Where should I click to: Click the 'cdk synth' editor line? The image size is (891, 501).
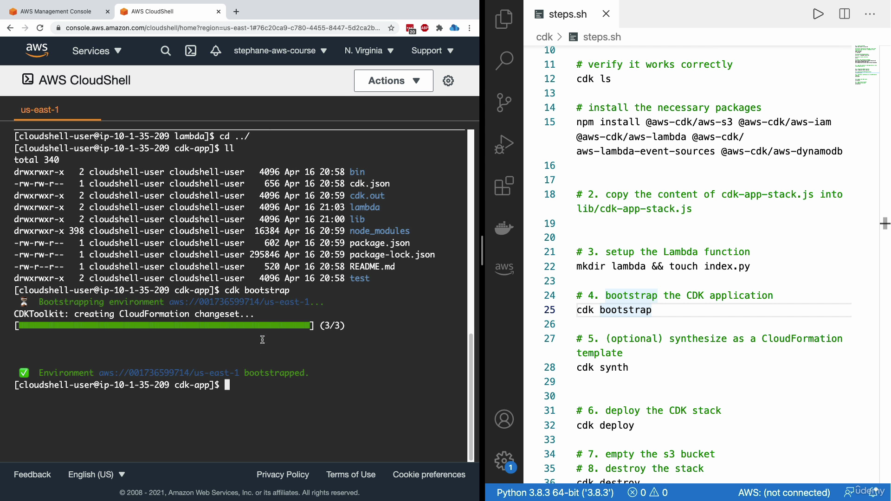pyautogui.click(x=602, y=367)
